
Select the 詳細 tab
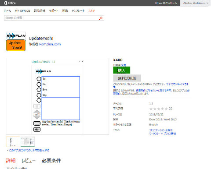click(x=11, y=161)
